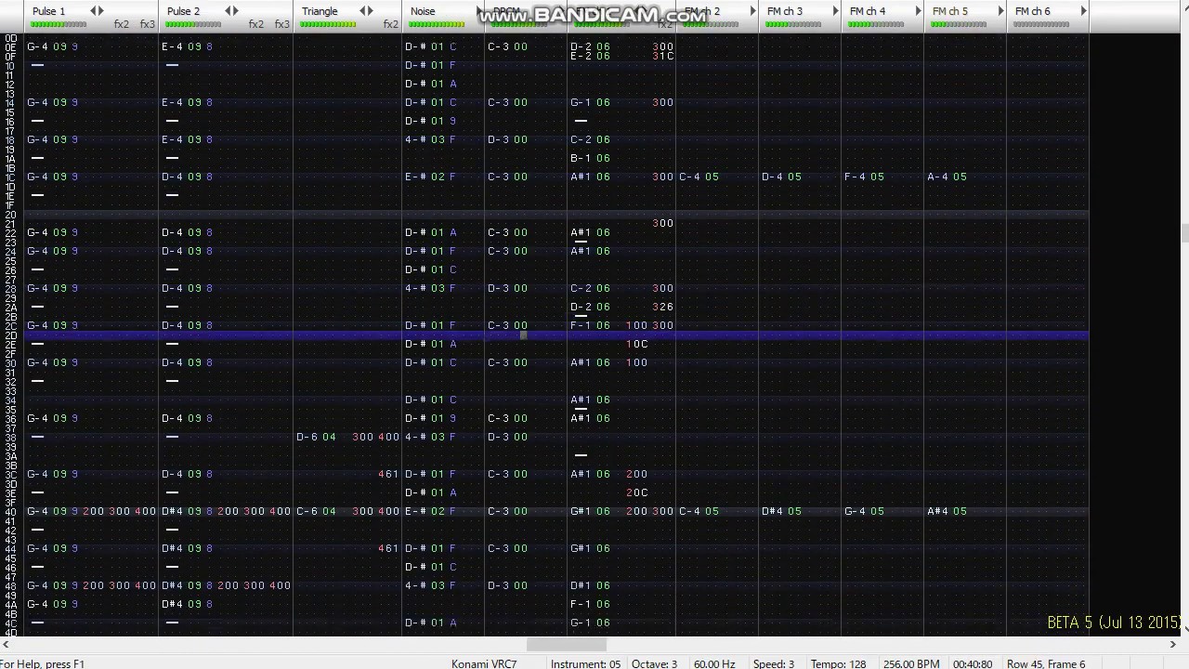Expand effect columns on FM ch 5
The height and width of the screenshot is (669, 1189).
pyautogui.click(x=1000, y=11)
